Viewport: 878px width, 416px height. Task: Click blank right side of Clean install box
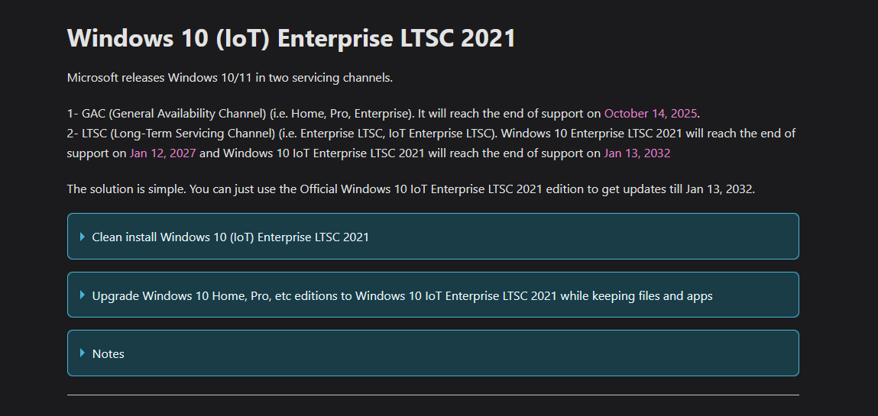611,237
